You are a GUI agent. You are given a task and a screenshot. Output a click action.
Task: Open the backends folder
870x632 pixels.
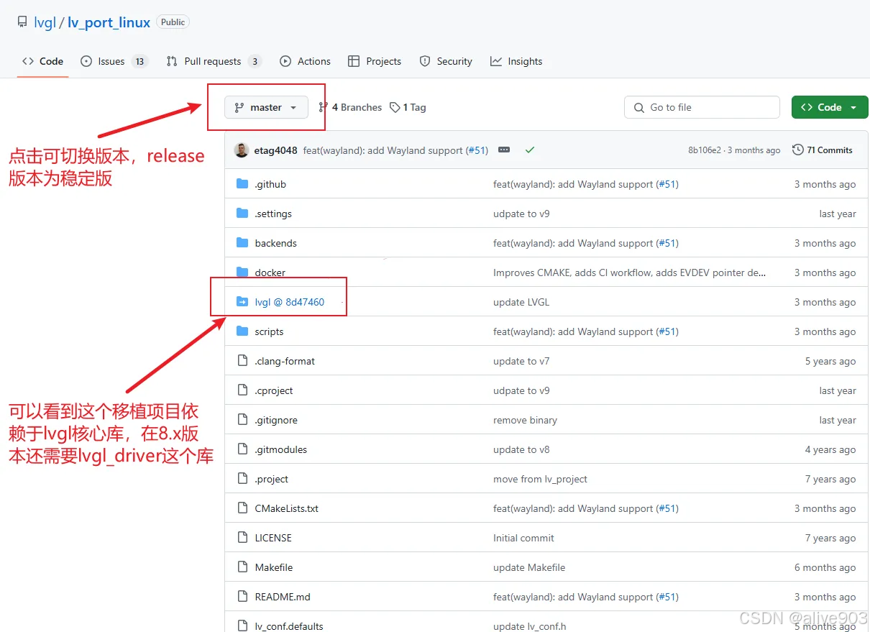[275, 243]
